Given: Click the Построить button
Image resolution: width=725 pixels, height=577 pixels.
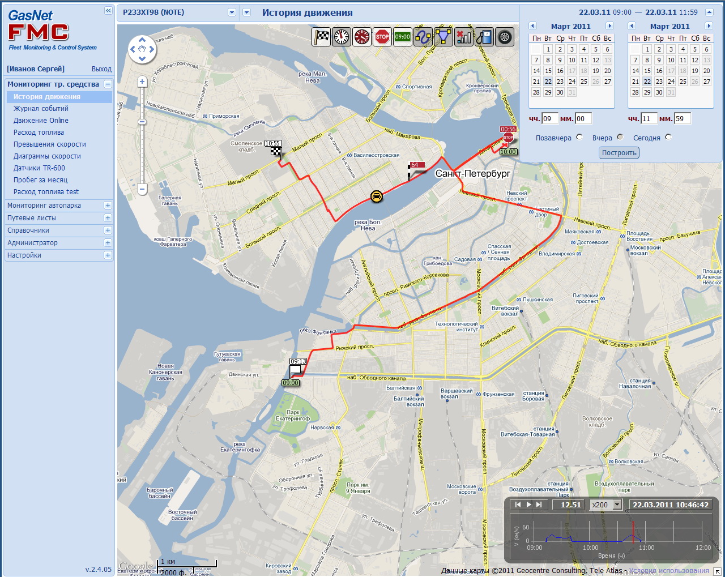Looking at the screenshot, I should coord(619,153).
